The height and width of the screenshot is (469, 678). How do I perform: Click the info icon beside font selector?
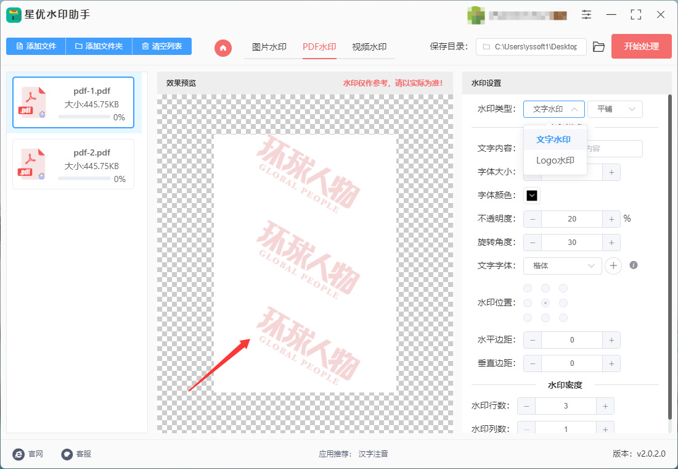click(634, 265)
